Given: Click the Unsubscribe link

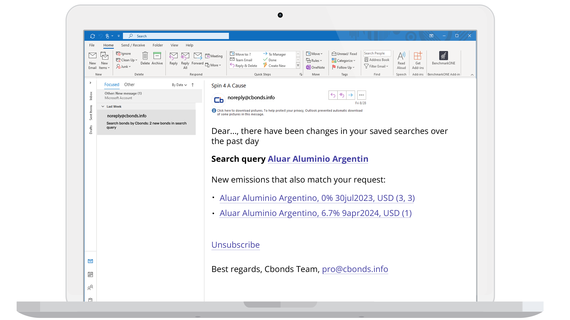Looking at the screenshot, I should coord(235,245).
